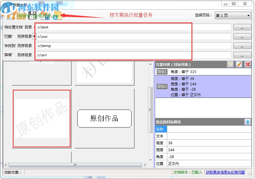255x179 pixels.
Task: Click the 宽度 value cell showing 144
Action: [209, 150]
